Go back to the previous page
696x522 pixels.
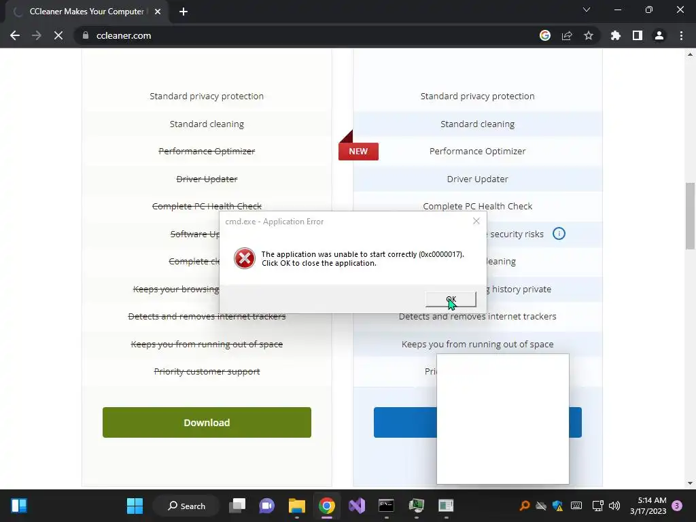(15, 35)
